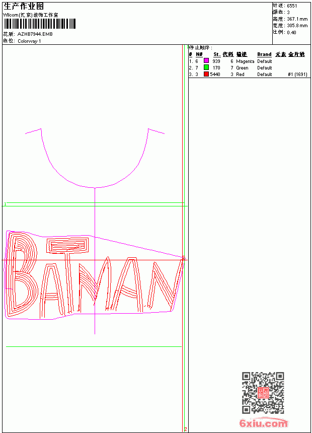This screenshot has width=312, height=433.
Task: Click the magenta color swatch in stop sequence
Action: coord(206,60)
